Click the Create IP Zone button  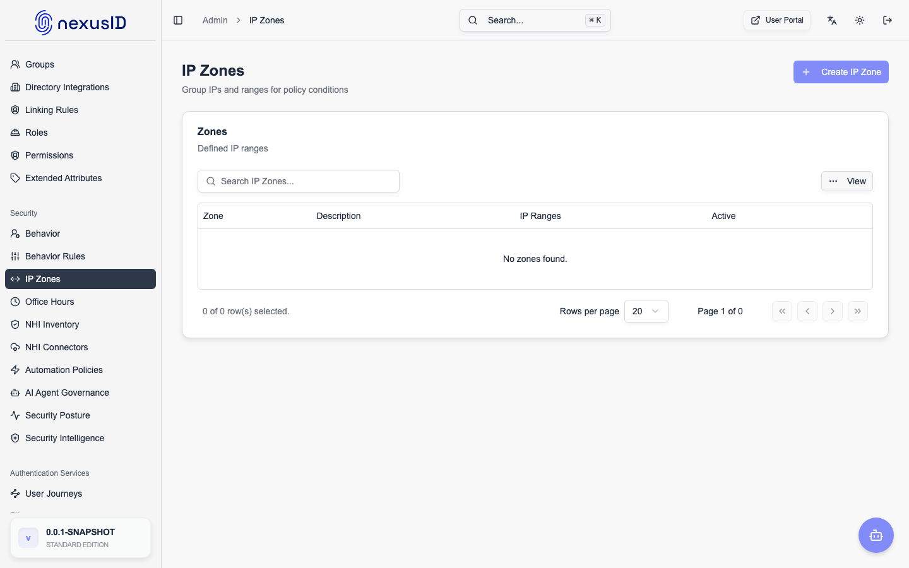tap(841, 72)
